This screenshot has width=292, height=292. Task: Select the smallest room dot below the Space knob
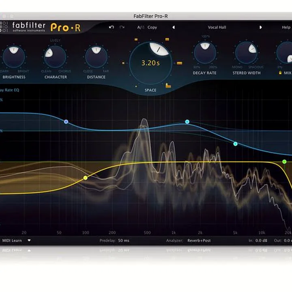136,86
